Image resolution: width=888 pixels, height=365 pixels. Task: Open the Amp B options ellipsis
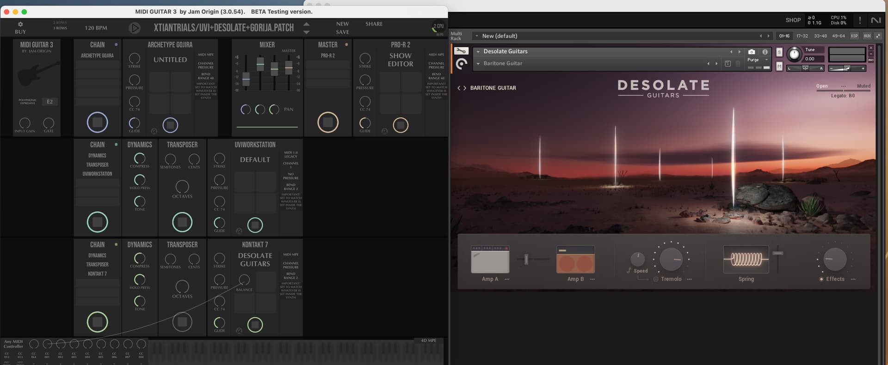pyautogui.click(x=592, y=279)
